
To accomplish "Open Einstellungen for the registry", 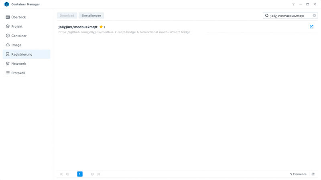I will coord(91,16).
